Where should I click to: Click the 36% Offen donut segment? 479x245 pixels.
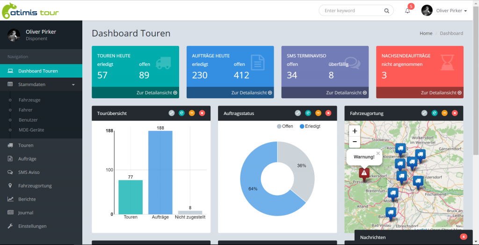point(303,166)
